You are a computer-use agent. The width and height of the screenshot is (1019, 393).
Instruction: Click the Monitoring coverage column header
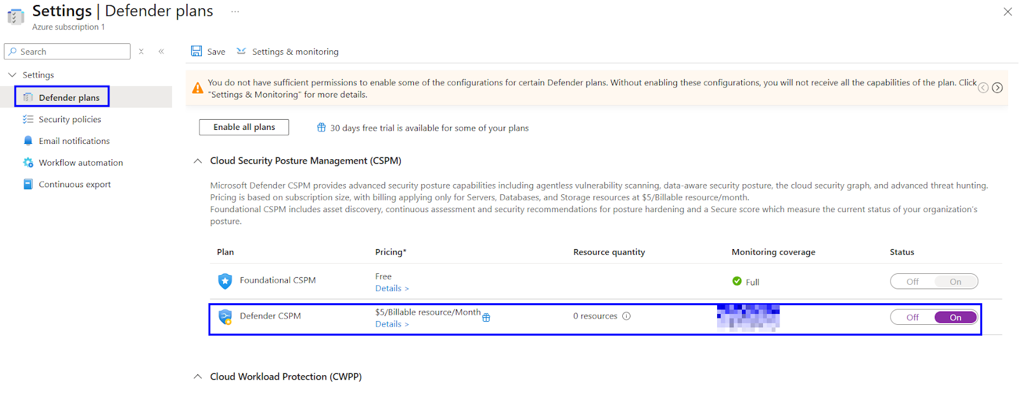[x=773, y=252]
